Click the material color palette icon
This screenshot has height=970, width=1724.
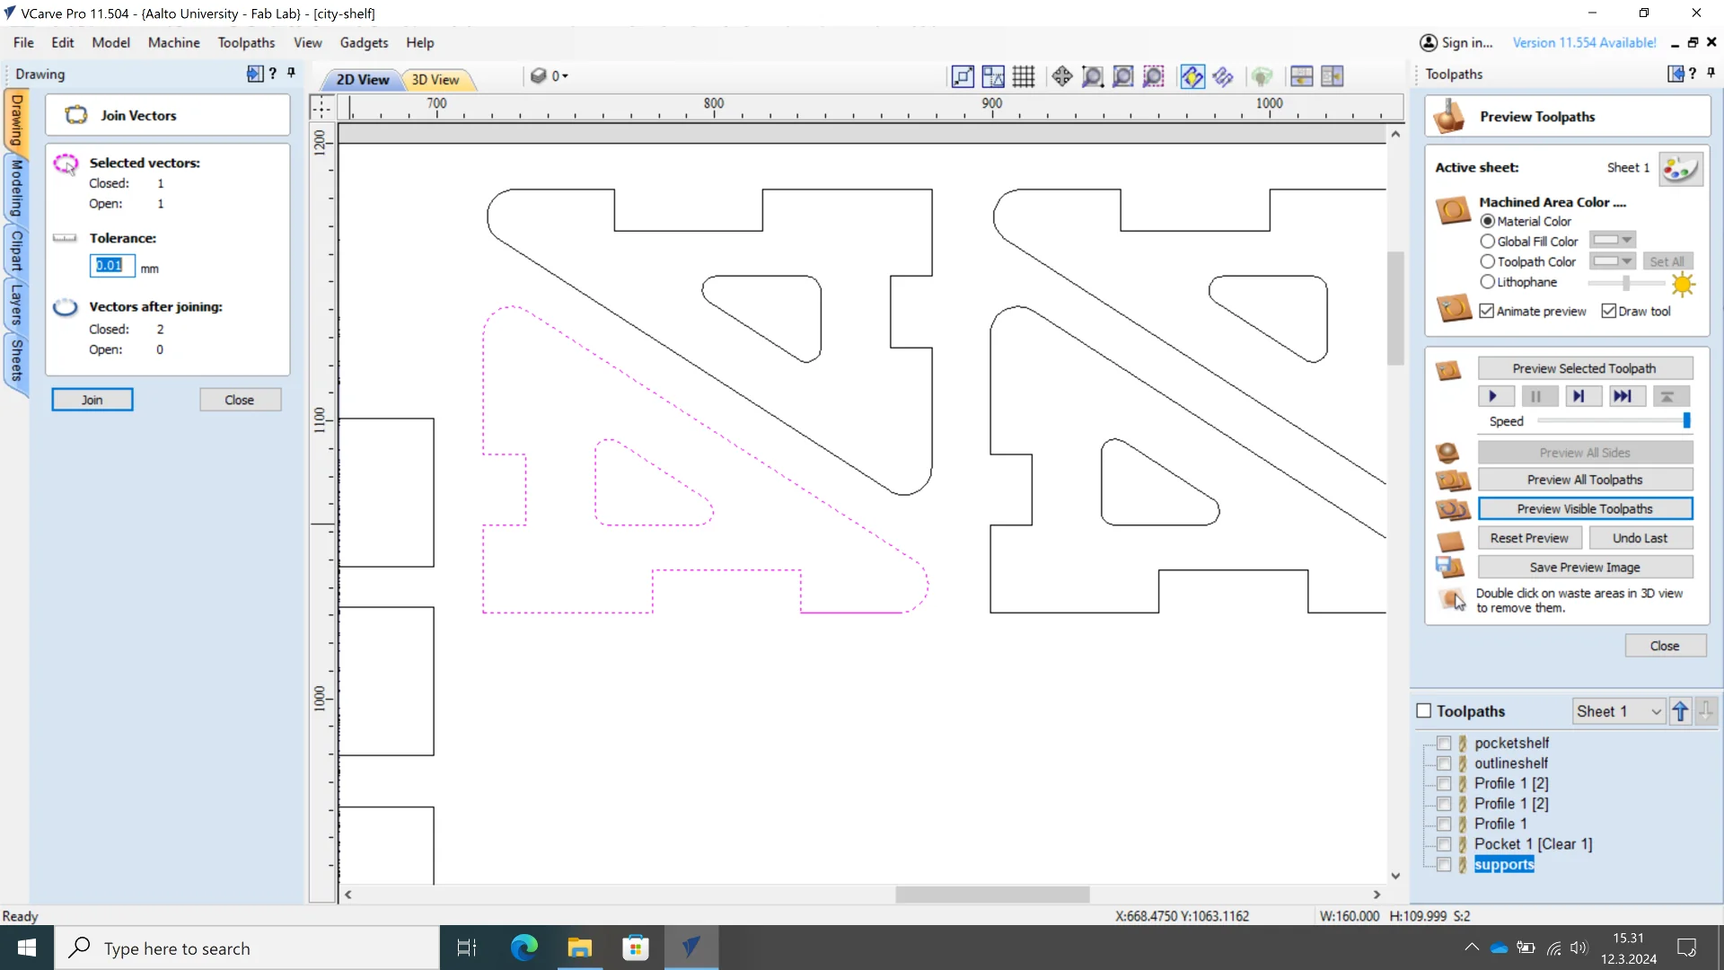point(1679,168)
